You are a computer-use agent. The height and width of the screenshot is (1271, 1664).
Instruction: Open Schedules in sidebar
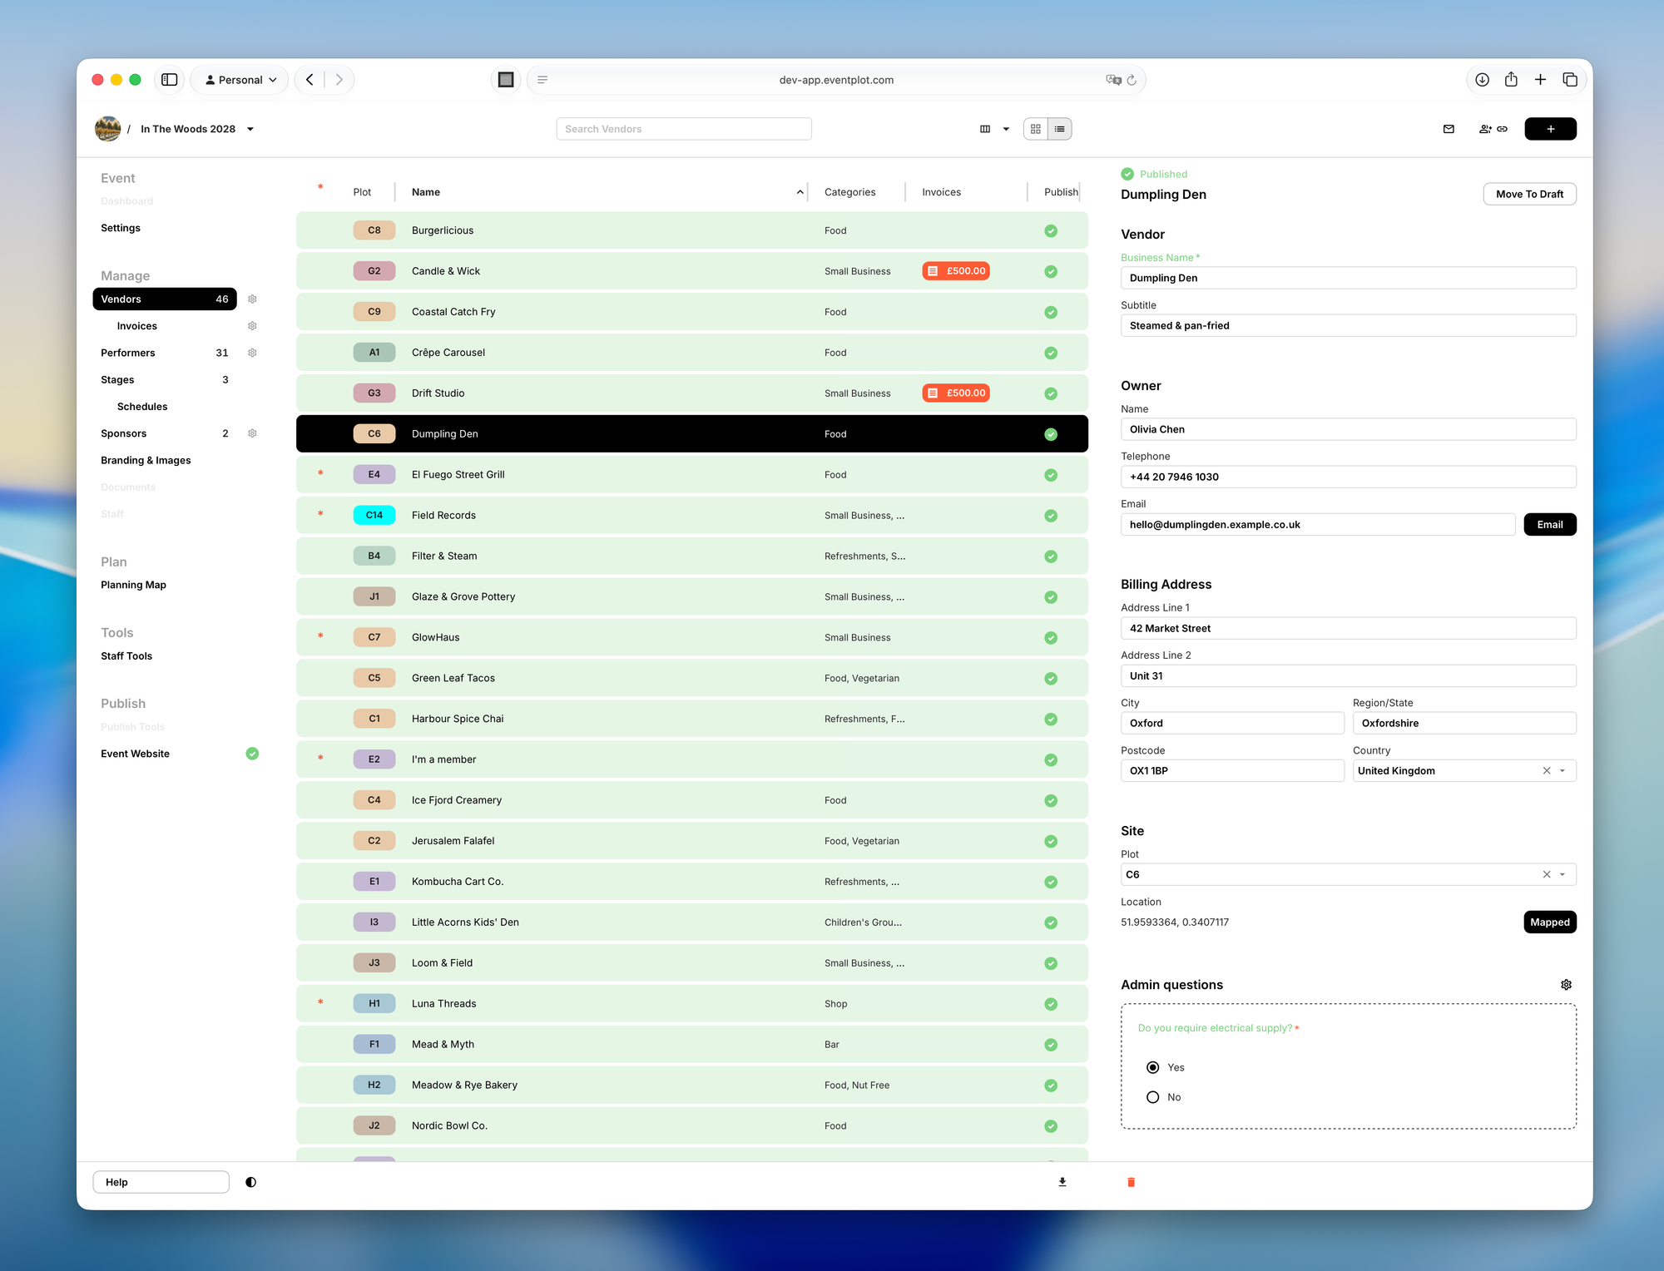coord(142,407)
